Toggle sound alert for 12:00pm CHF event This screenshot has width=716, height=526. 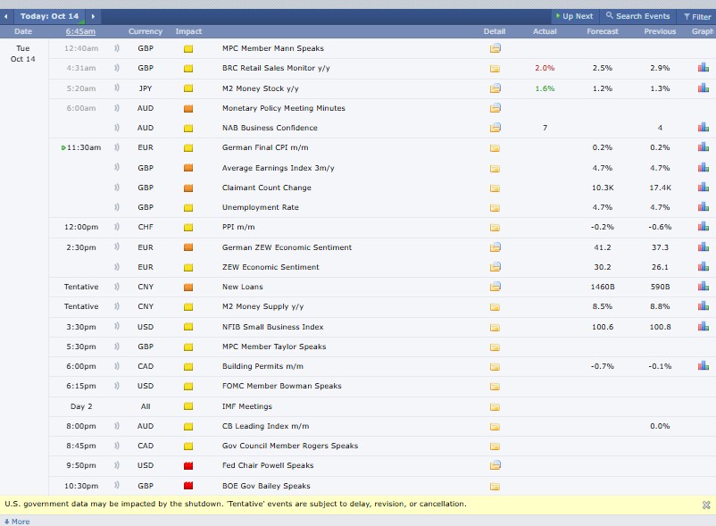pyautogui.click(x=117, y=227)
